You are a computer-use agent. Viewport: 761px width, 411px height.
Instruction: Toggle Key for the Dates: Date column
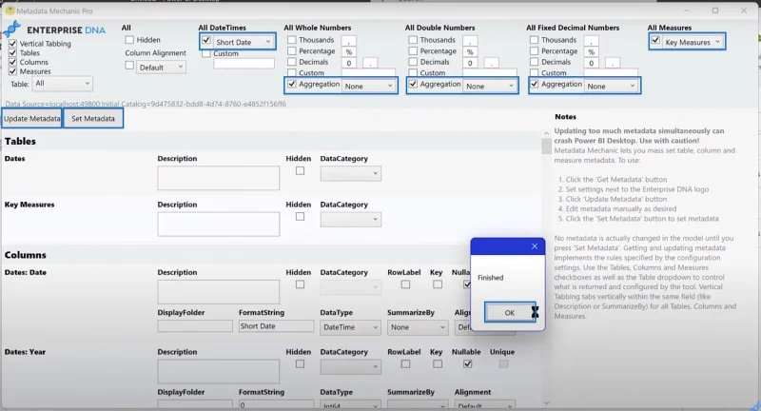[x=438, y=284]
